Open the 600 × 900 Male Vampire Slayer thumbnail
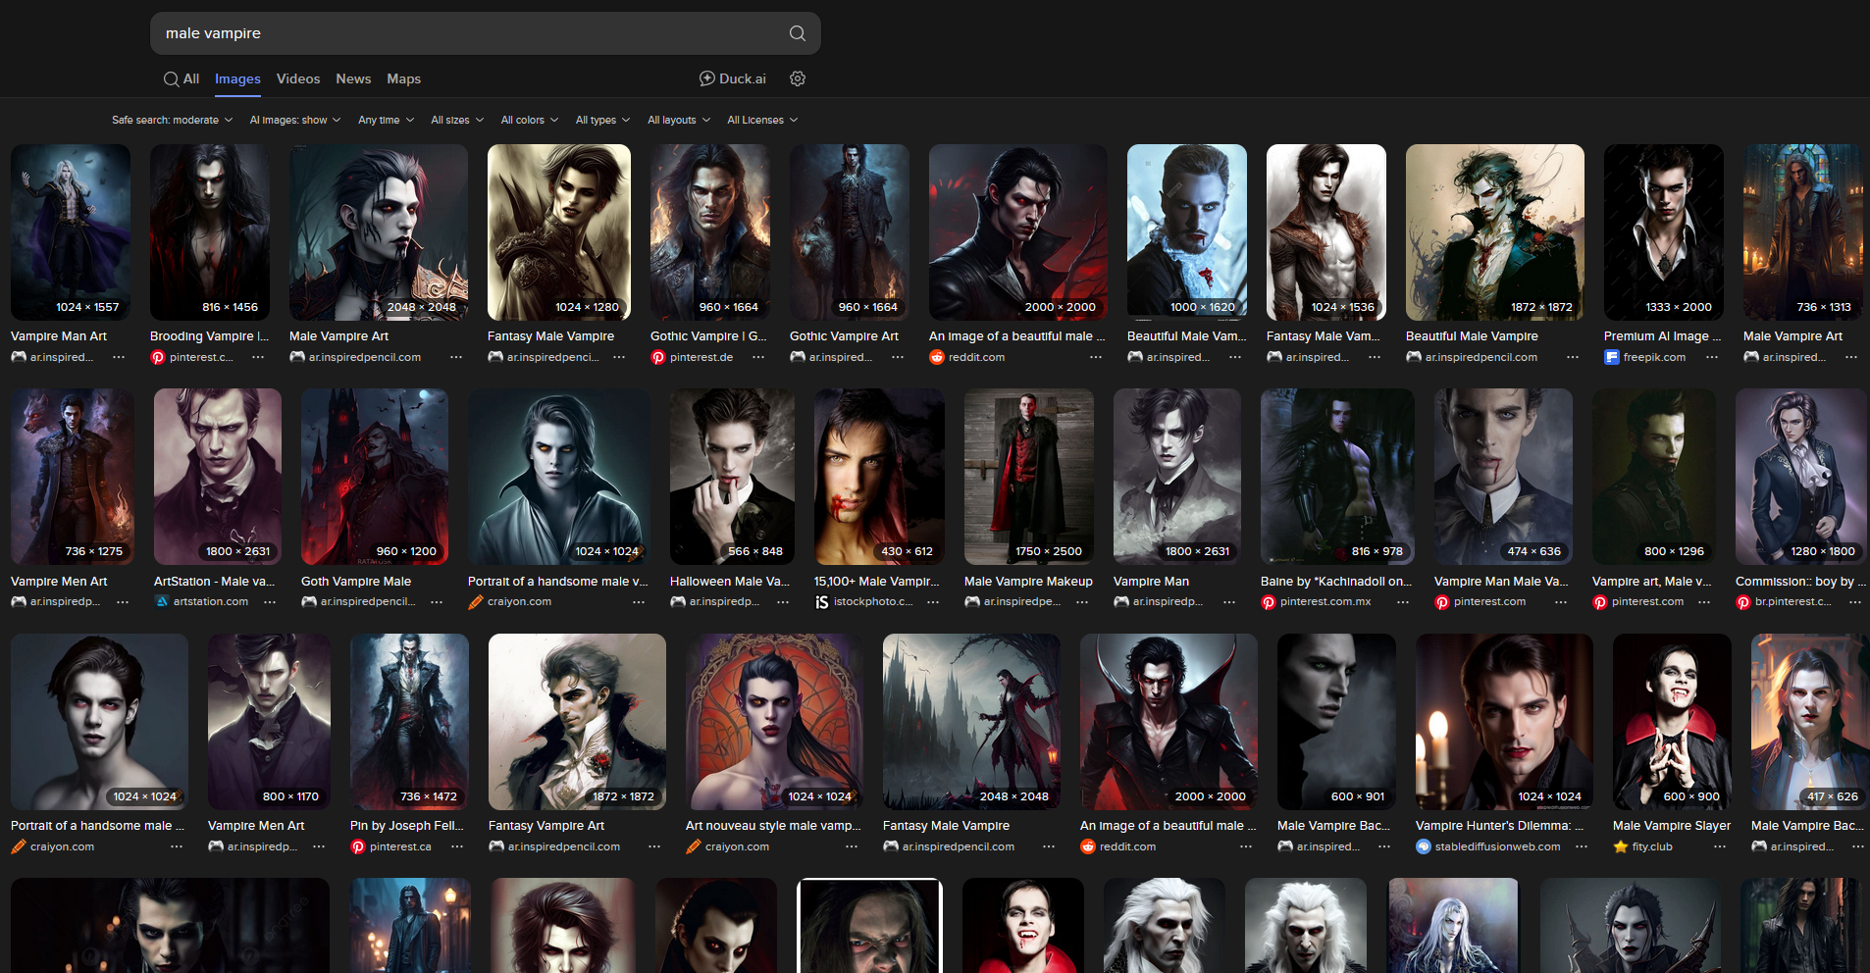The width and height of the screenshot is (1870, 973). (x=1672, y=722)
